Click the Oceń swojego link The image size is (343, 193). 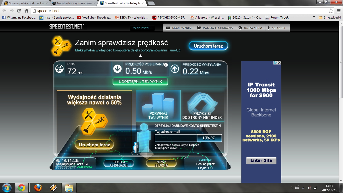pos(85,167)
